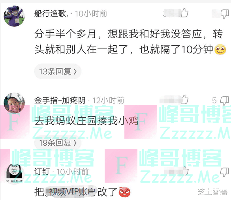
Task: Like the comment by 船行渔歌.
Action: (185, 13)
